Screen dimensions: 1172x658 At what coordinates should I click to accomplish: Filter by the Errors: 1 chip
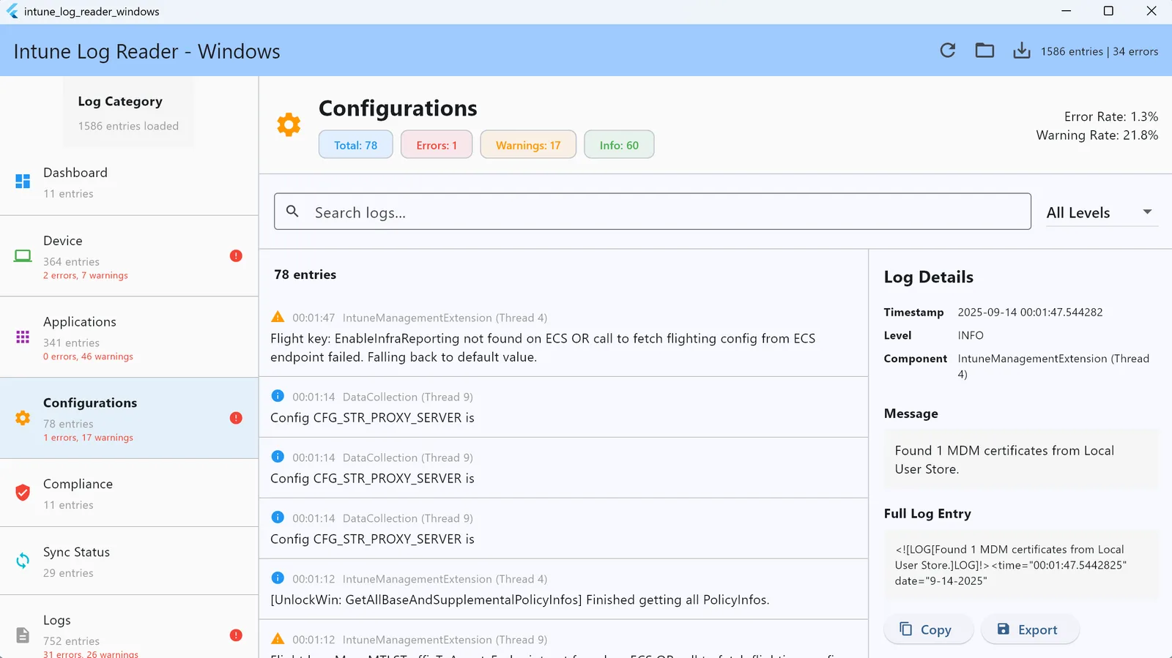[437, 145]
